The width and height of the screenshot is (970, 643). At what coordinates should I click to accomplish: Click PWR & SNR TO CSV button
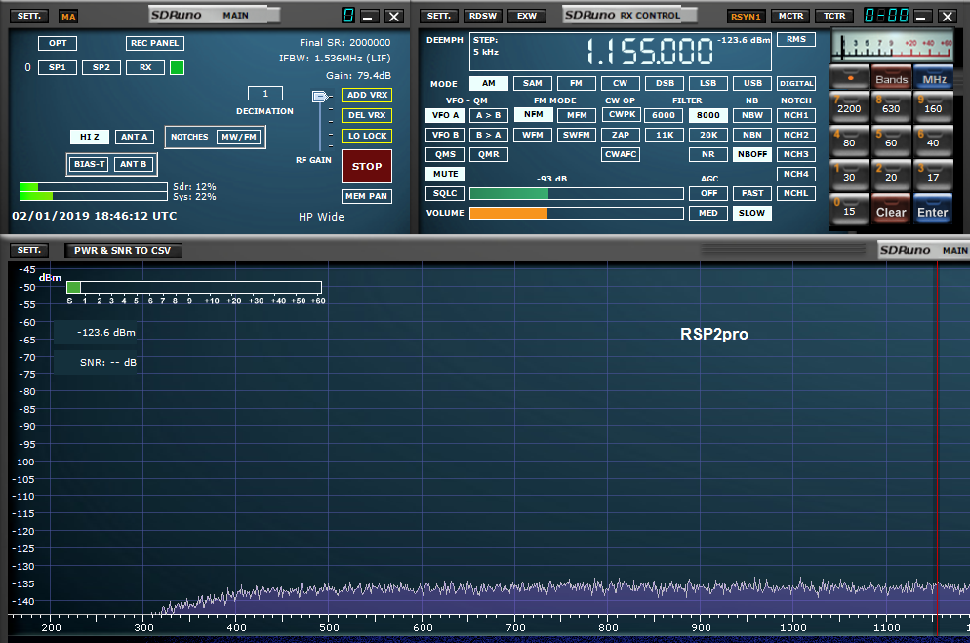(x=123, y=251)
